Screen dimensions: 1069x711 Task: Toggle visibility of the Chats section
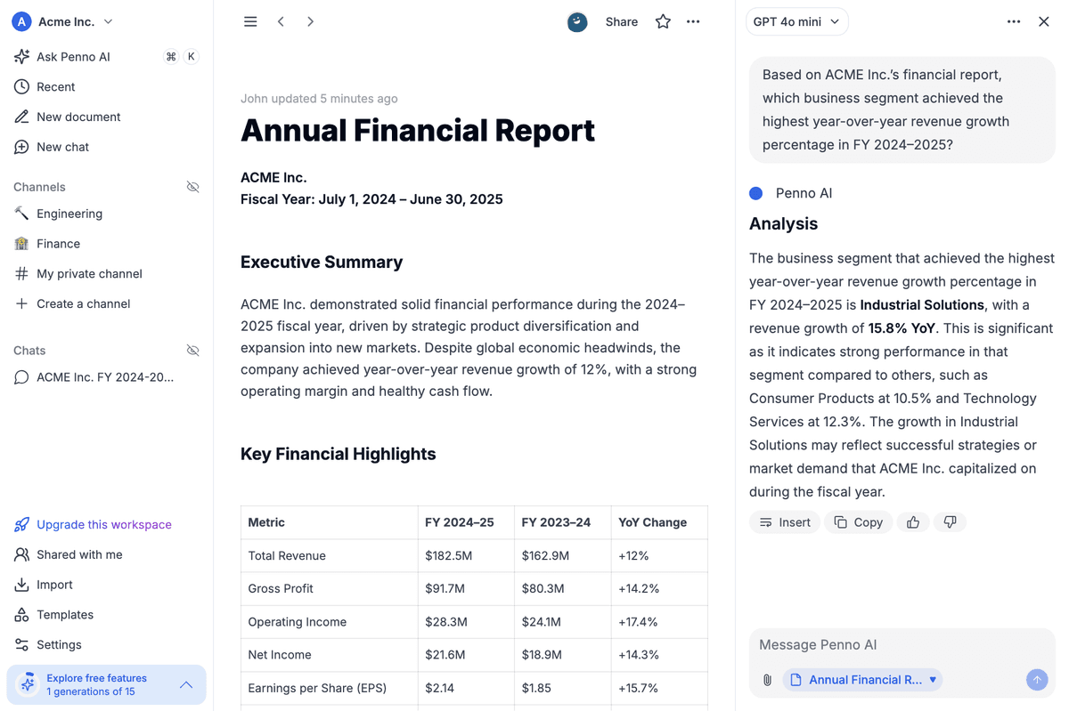pyautogui.click(x=193, y=350)
